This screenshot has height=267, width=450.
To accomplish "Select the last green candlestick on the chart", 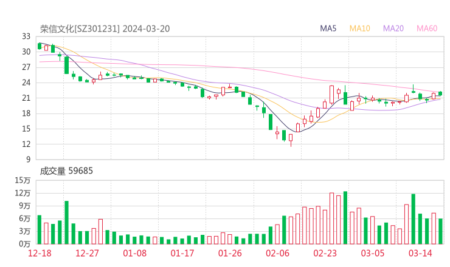I will (440, 93).
